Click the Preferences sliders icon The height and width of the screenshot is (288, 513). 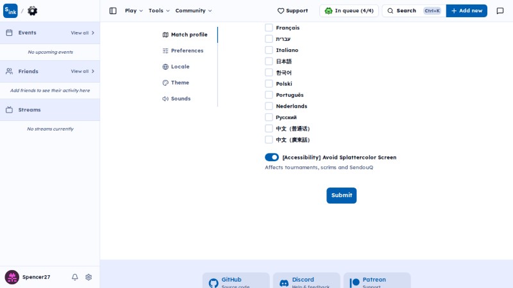point(165,51)
